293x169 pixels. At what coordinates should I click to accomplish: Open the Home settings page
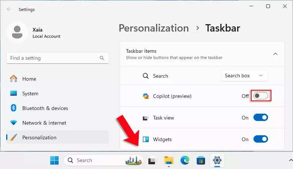coord(29,79)
